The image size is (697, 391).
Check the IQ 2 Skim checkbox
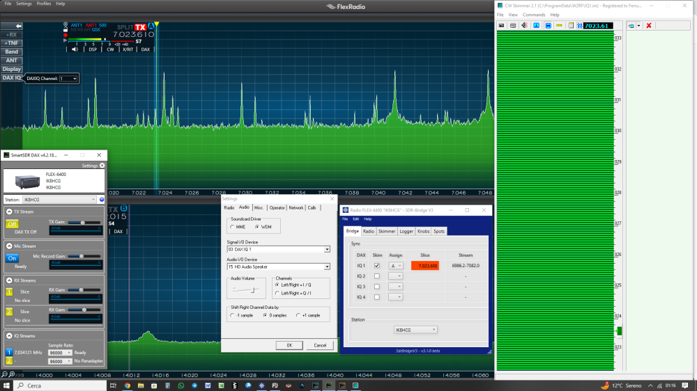pyautogui.click(x=377, y=276)
